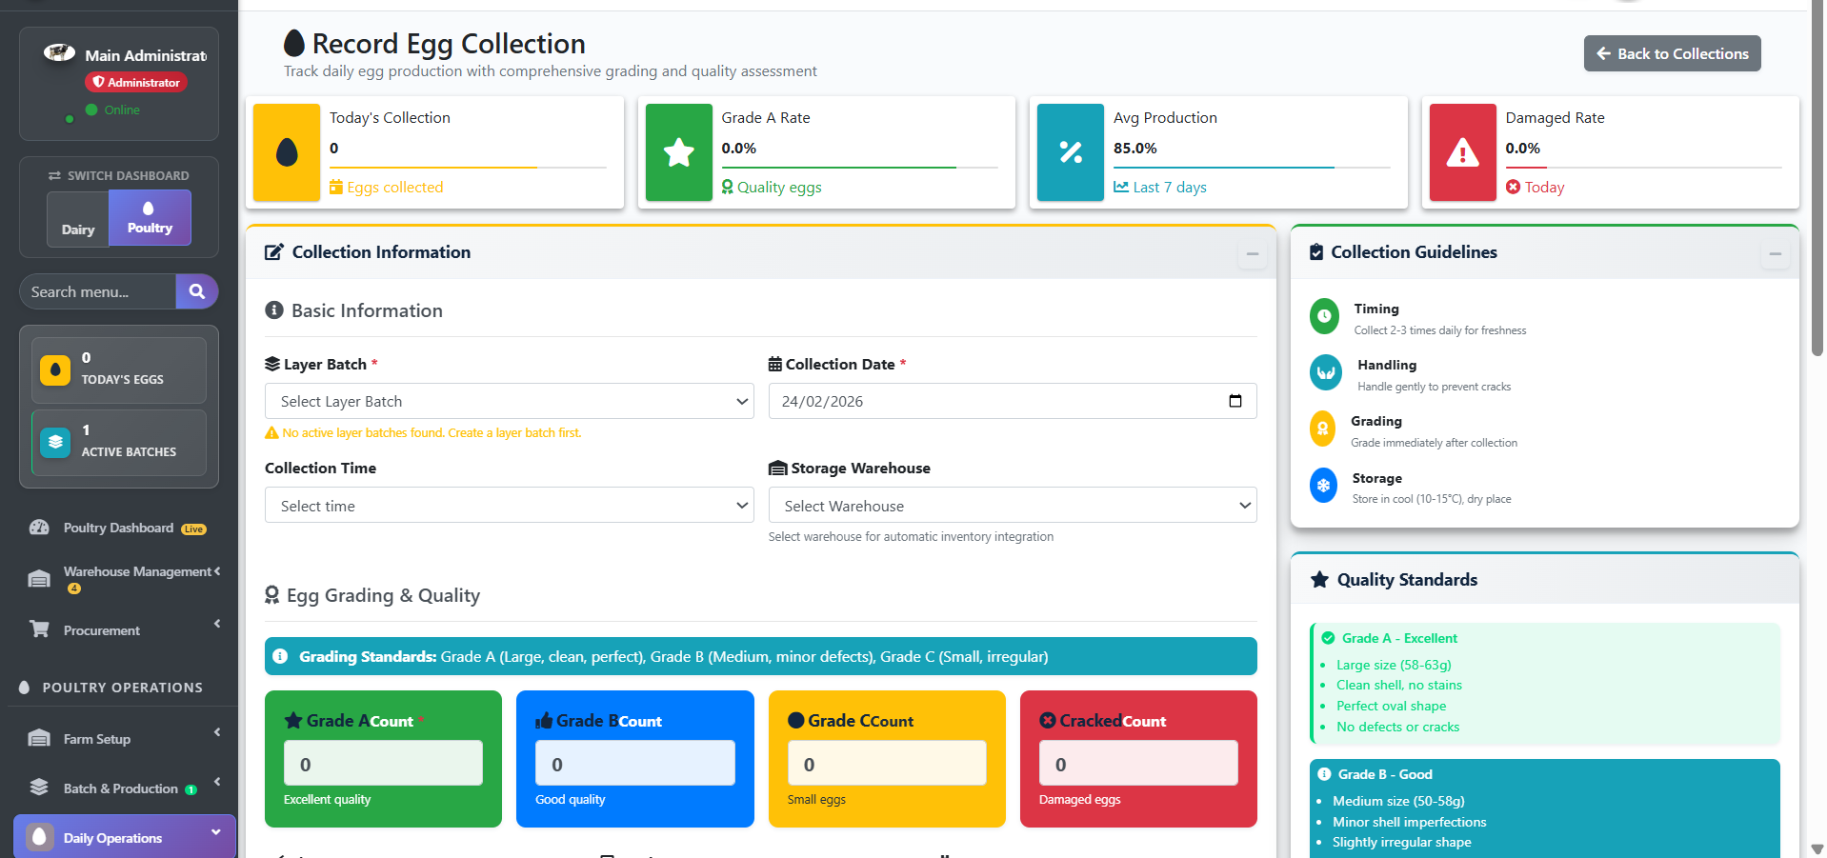Click the Back to Collections button
This screenshot has height=858, width=1827.
[x=1672, y=53]
